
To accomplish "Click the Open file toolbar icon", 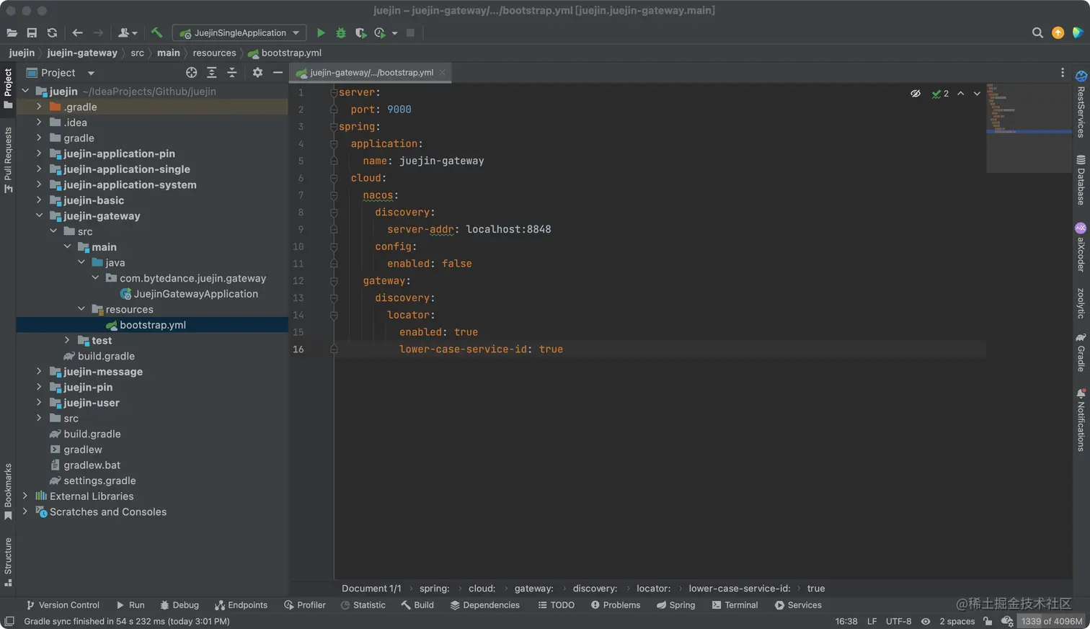I will point(12,32).
